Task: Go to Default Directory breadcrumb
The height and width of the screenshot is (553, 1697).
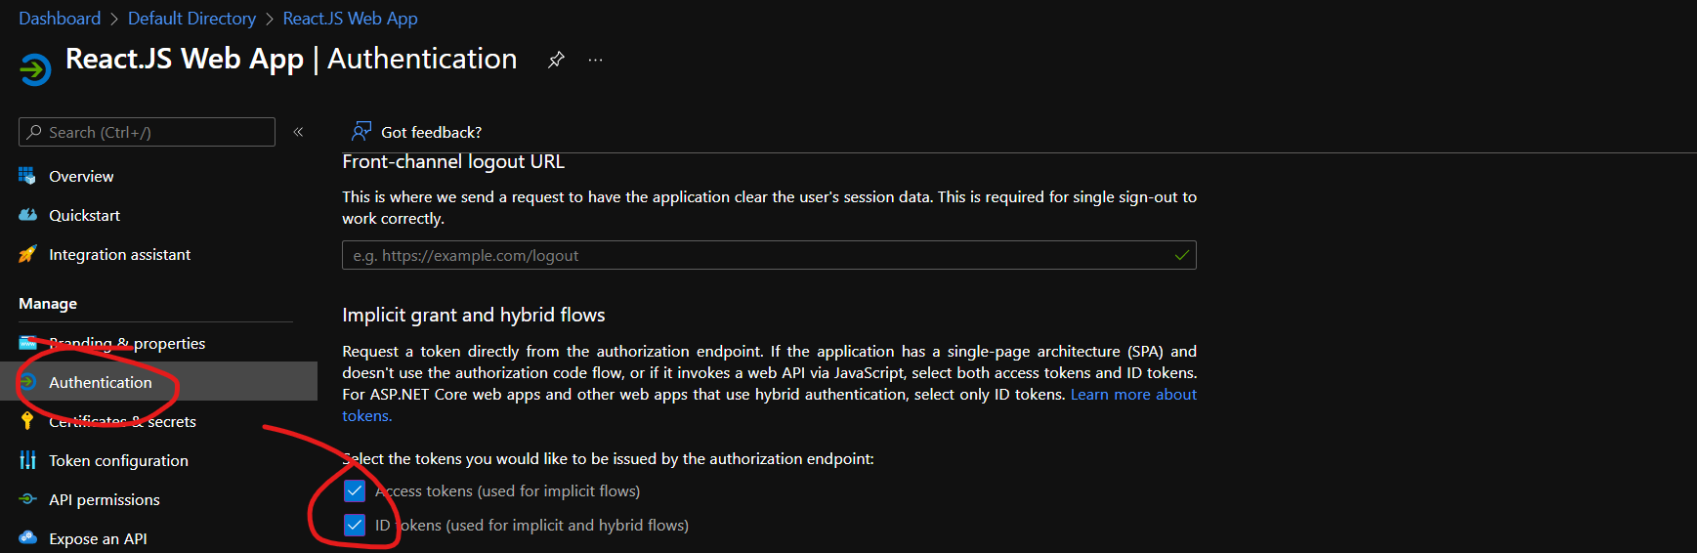Action: pos(191,19)
